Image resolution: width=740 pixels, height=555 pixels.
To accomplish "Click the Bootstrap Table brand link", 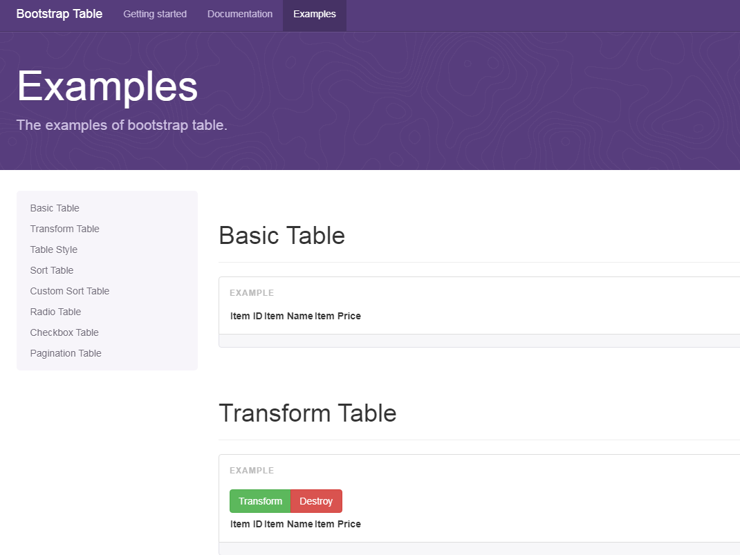I will point(59,14).
